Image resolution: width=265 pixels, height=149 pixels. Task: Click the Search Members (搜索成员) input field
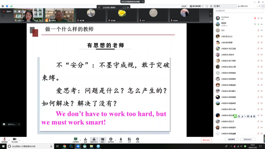point(240,11)
